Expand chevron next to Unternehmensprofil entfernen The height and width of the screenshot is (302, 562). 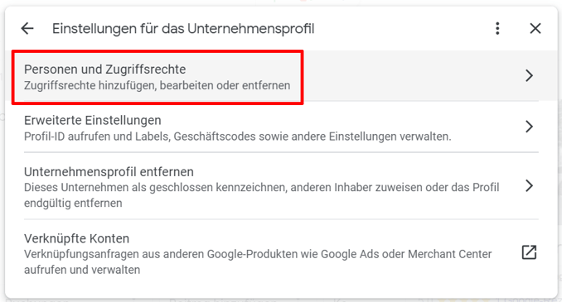[529, 185]
